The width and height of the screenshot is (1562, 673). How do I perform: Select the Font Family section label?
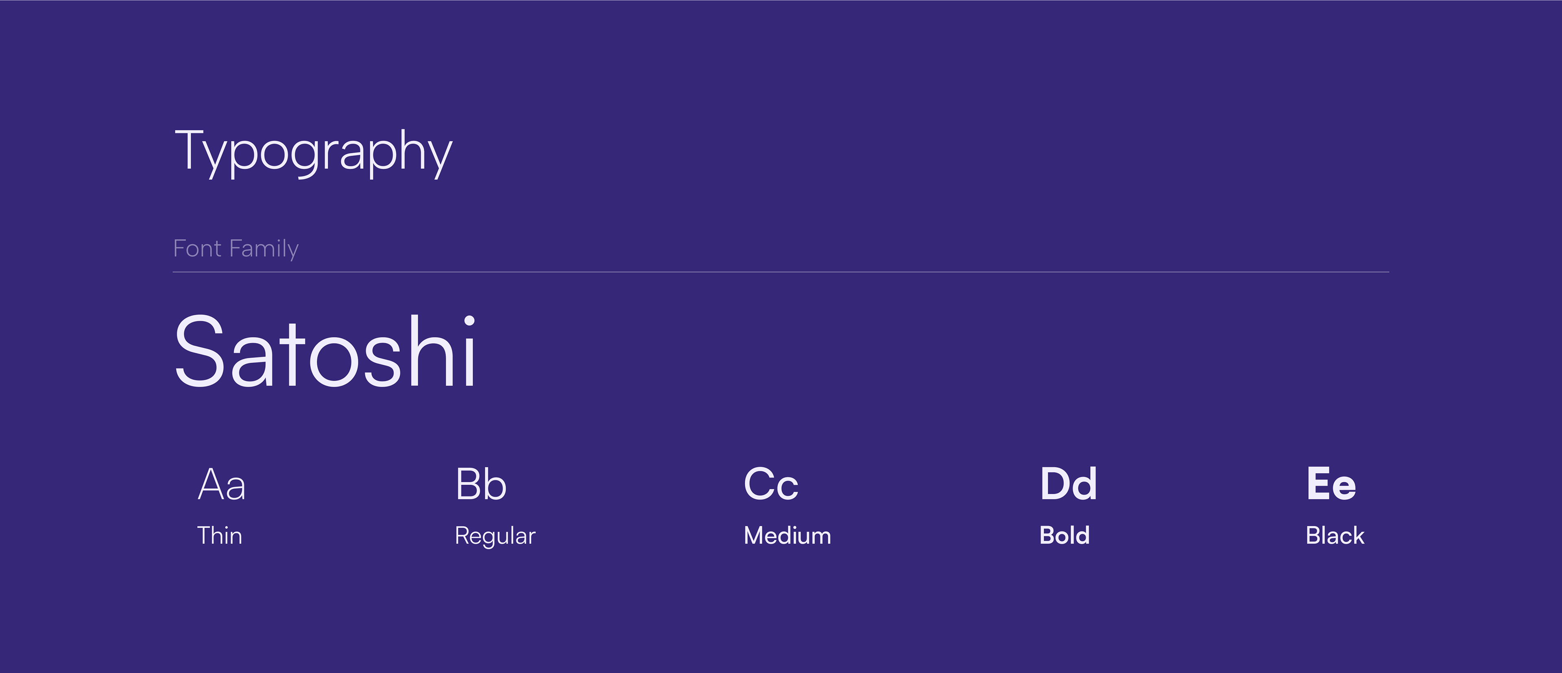coord(236,249)
